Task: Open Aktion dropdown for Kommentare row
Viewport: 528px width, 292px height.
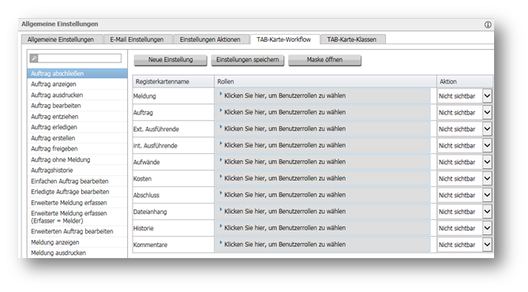Action: pyautogui.click(x=487, y=245)
